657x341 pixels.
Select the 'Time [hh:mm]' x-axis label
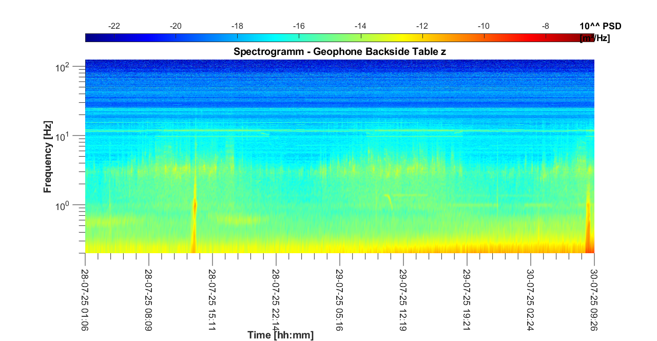pyautogui.click(x=280, y=335)
